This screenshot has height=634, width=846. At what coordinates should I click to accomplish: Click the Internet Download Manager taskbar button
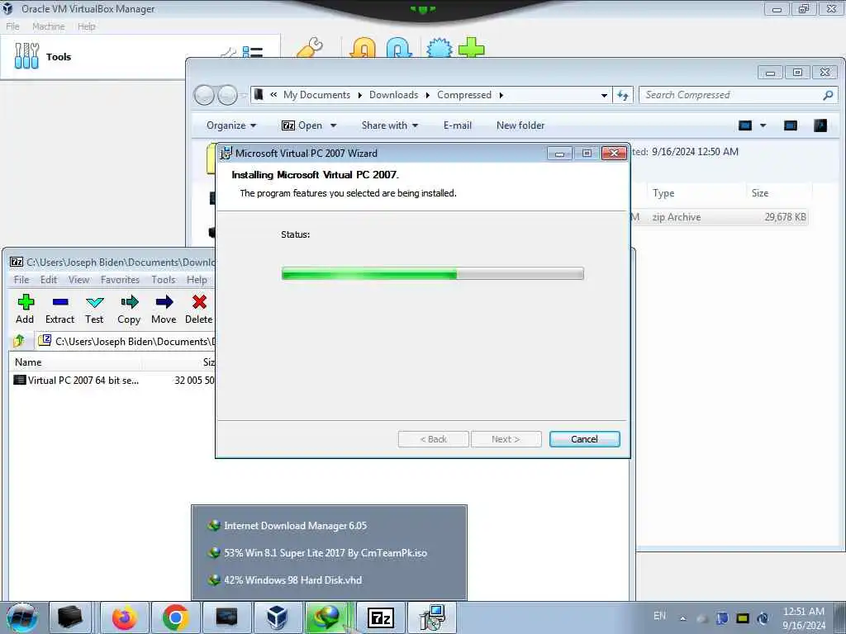pos(329,617)
